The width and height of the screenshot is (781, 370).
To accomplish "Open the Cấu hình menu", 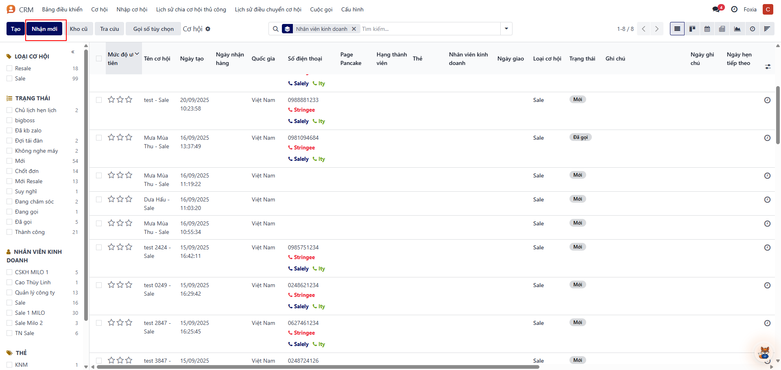I will pyautogui.click(x=352, y=9).
